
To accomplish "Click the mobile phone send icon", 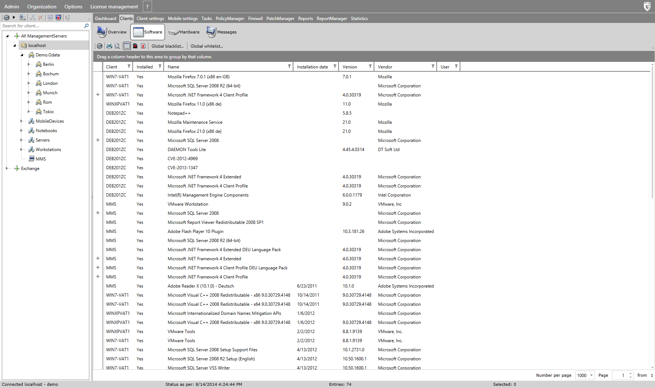I will coord(67,17).
